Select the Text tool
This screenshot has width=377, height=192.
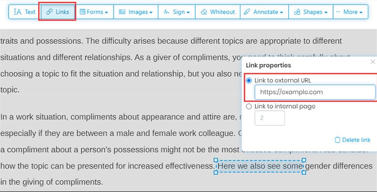point(24,12)
